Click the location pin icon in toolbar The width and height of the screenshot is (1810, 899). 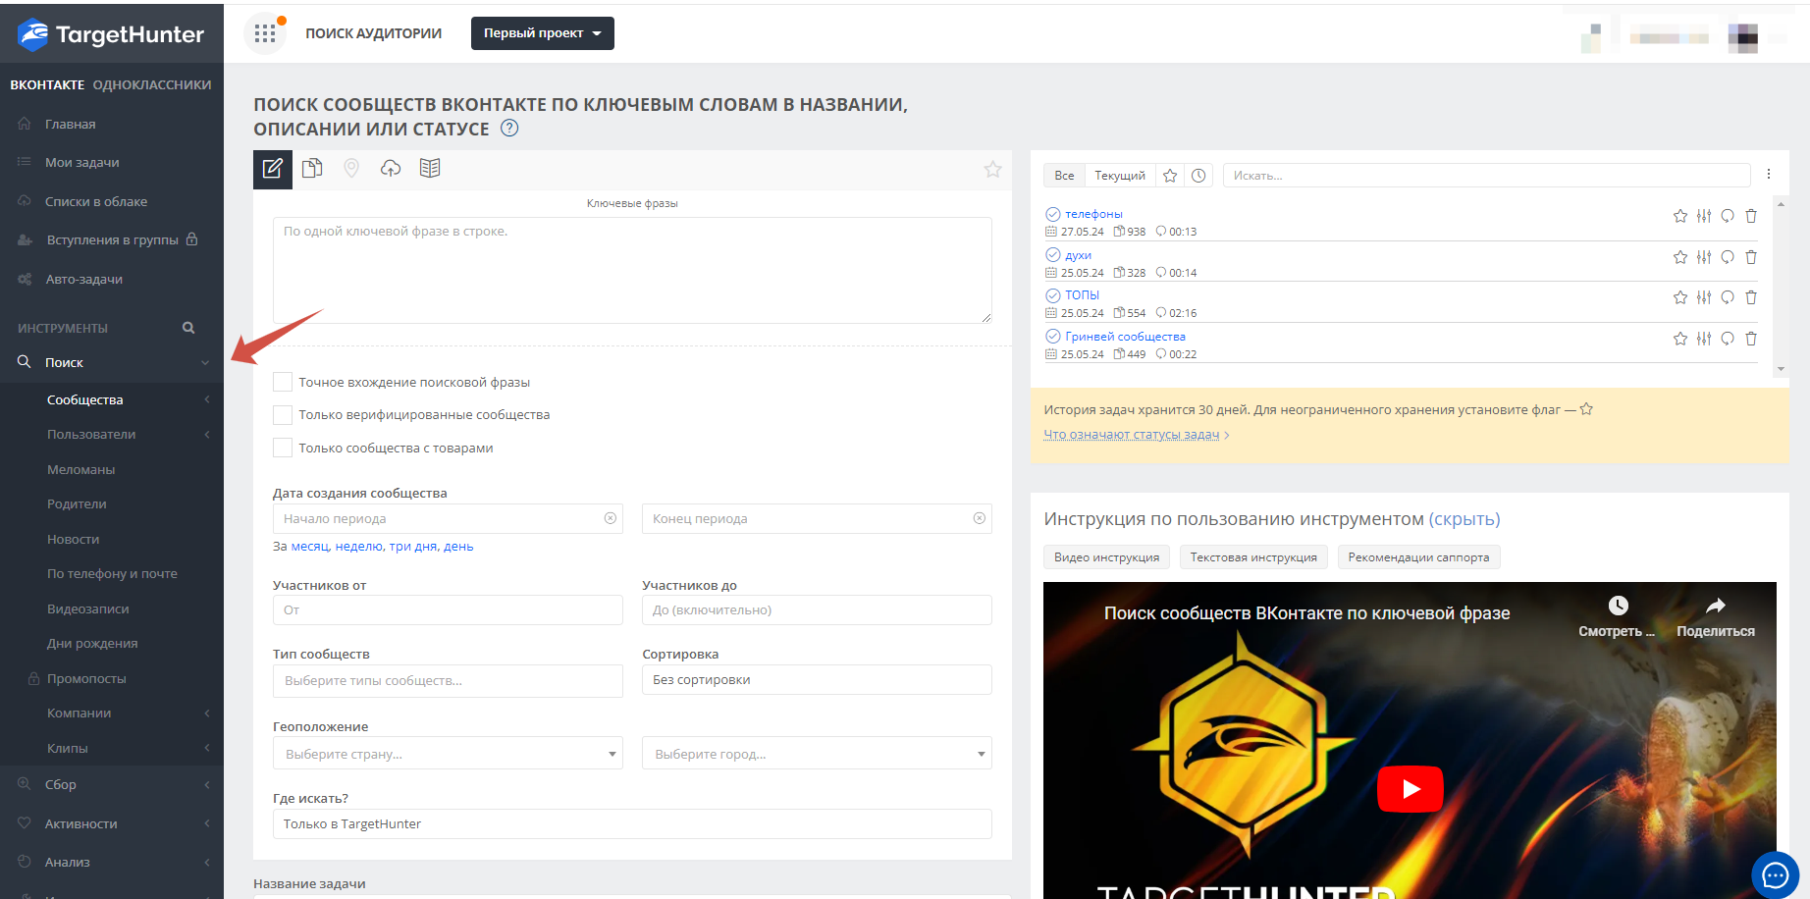(x=351, y=169)
